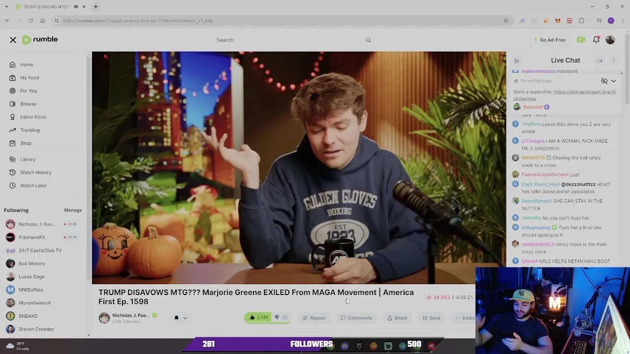This screenshot has height=354, width=630.
Task: Open the Comments section
Action: pyautogui.click(x=356, y=318)
